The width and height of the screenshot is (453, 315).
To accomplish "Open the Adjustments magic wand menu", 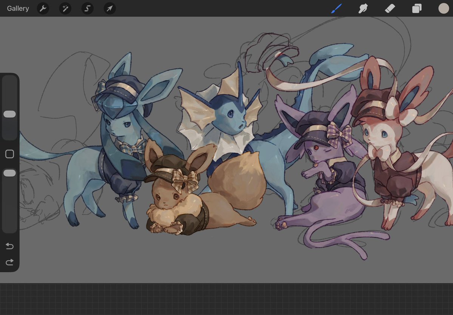I will click(x=65, y=8).
